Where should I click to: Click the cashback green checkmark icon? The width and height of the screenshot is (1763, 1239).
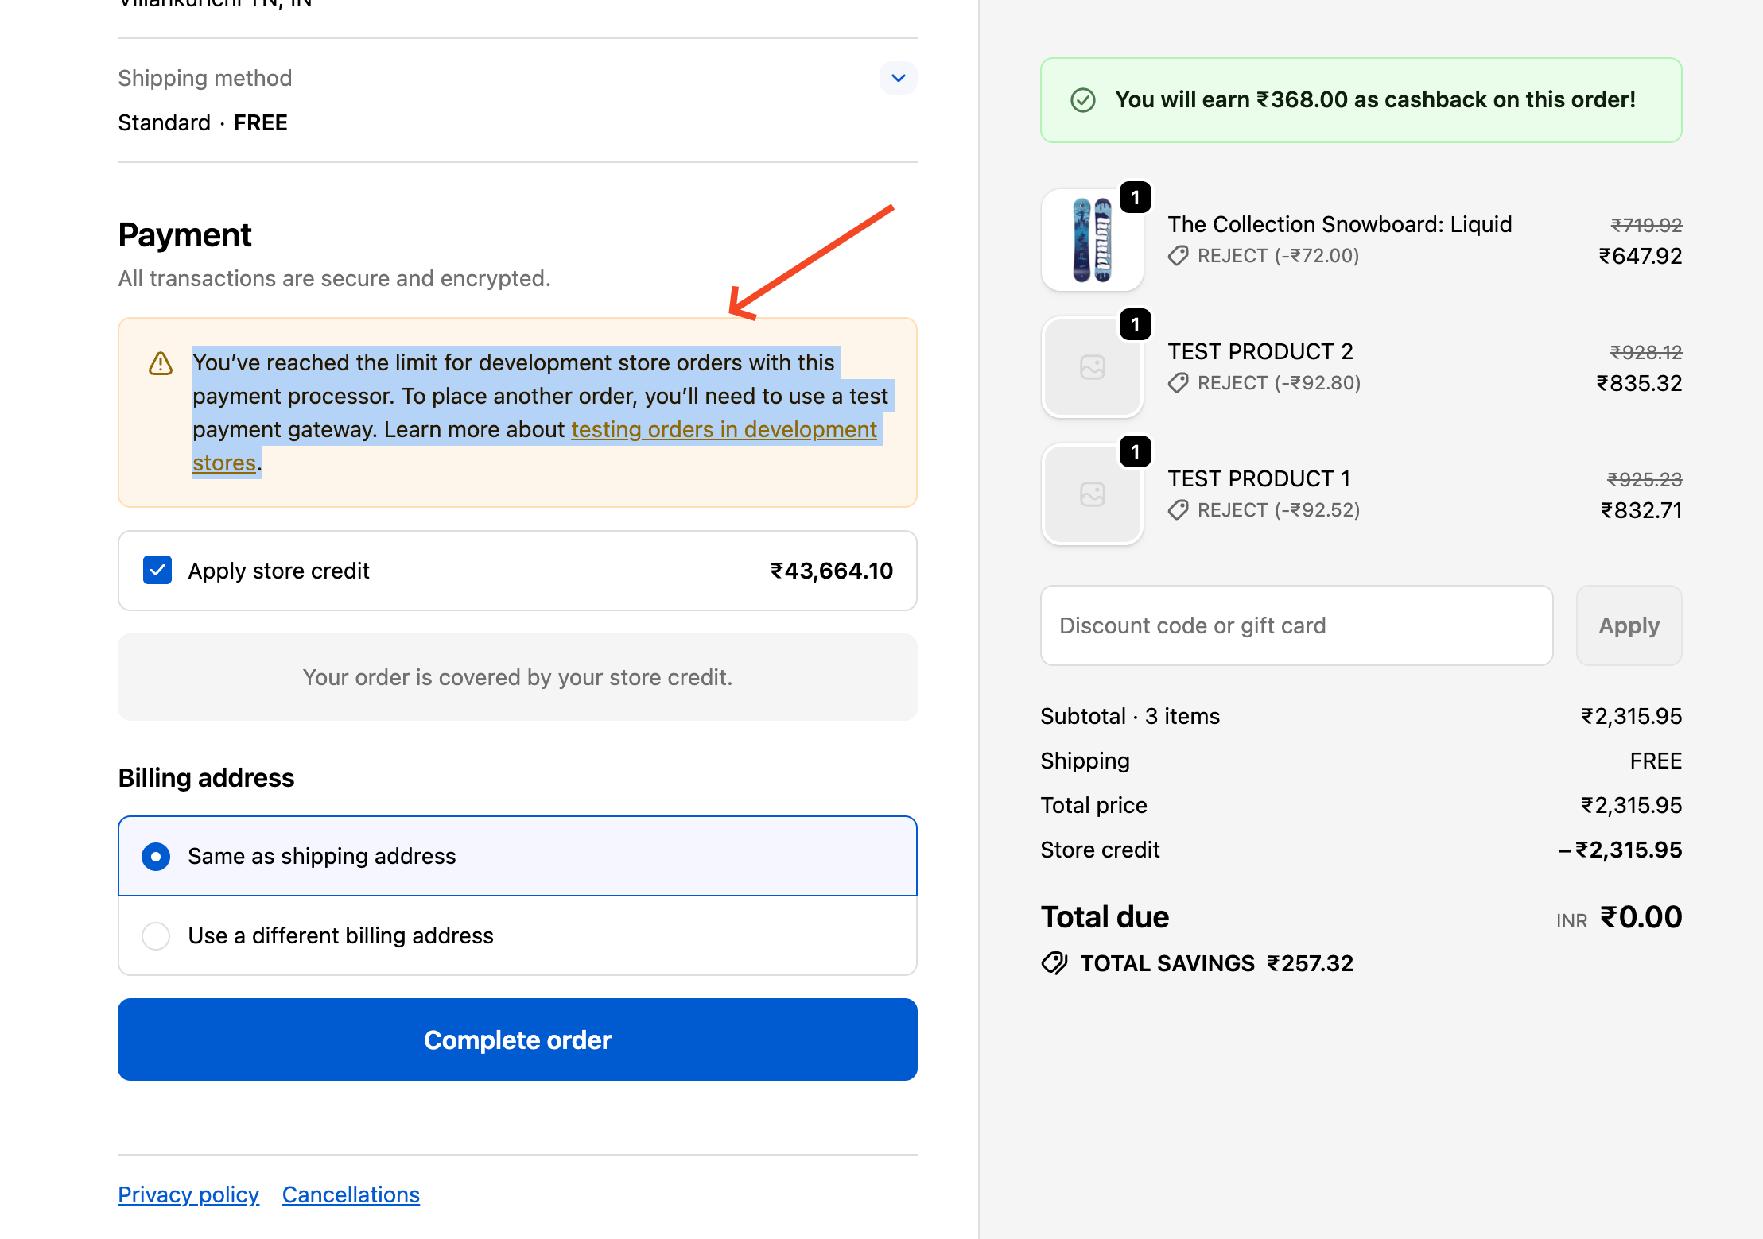[x=1083, y=100]
